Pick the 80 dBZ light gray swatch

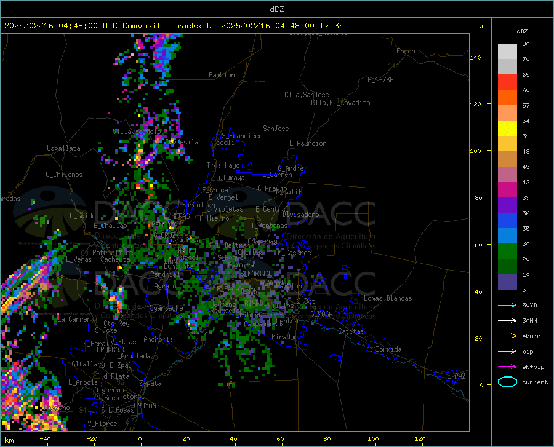(507, 51)
